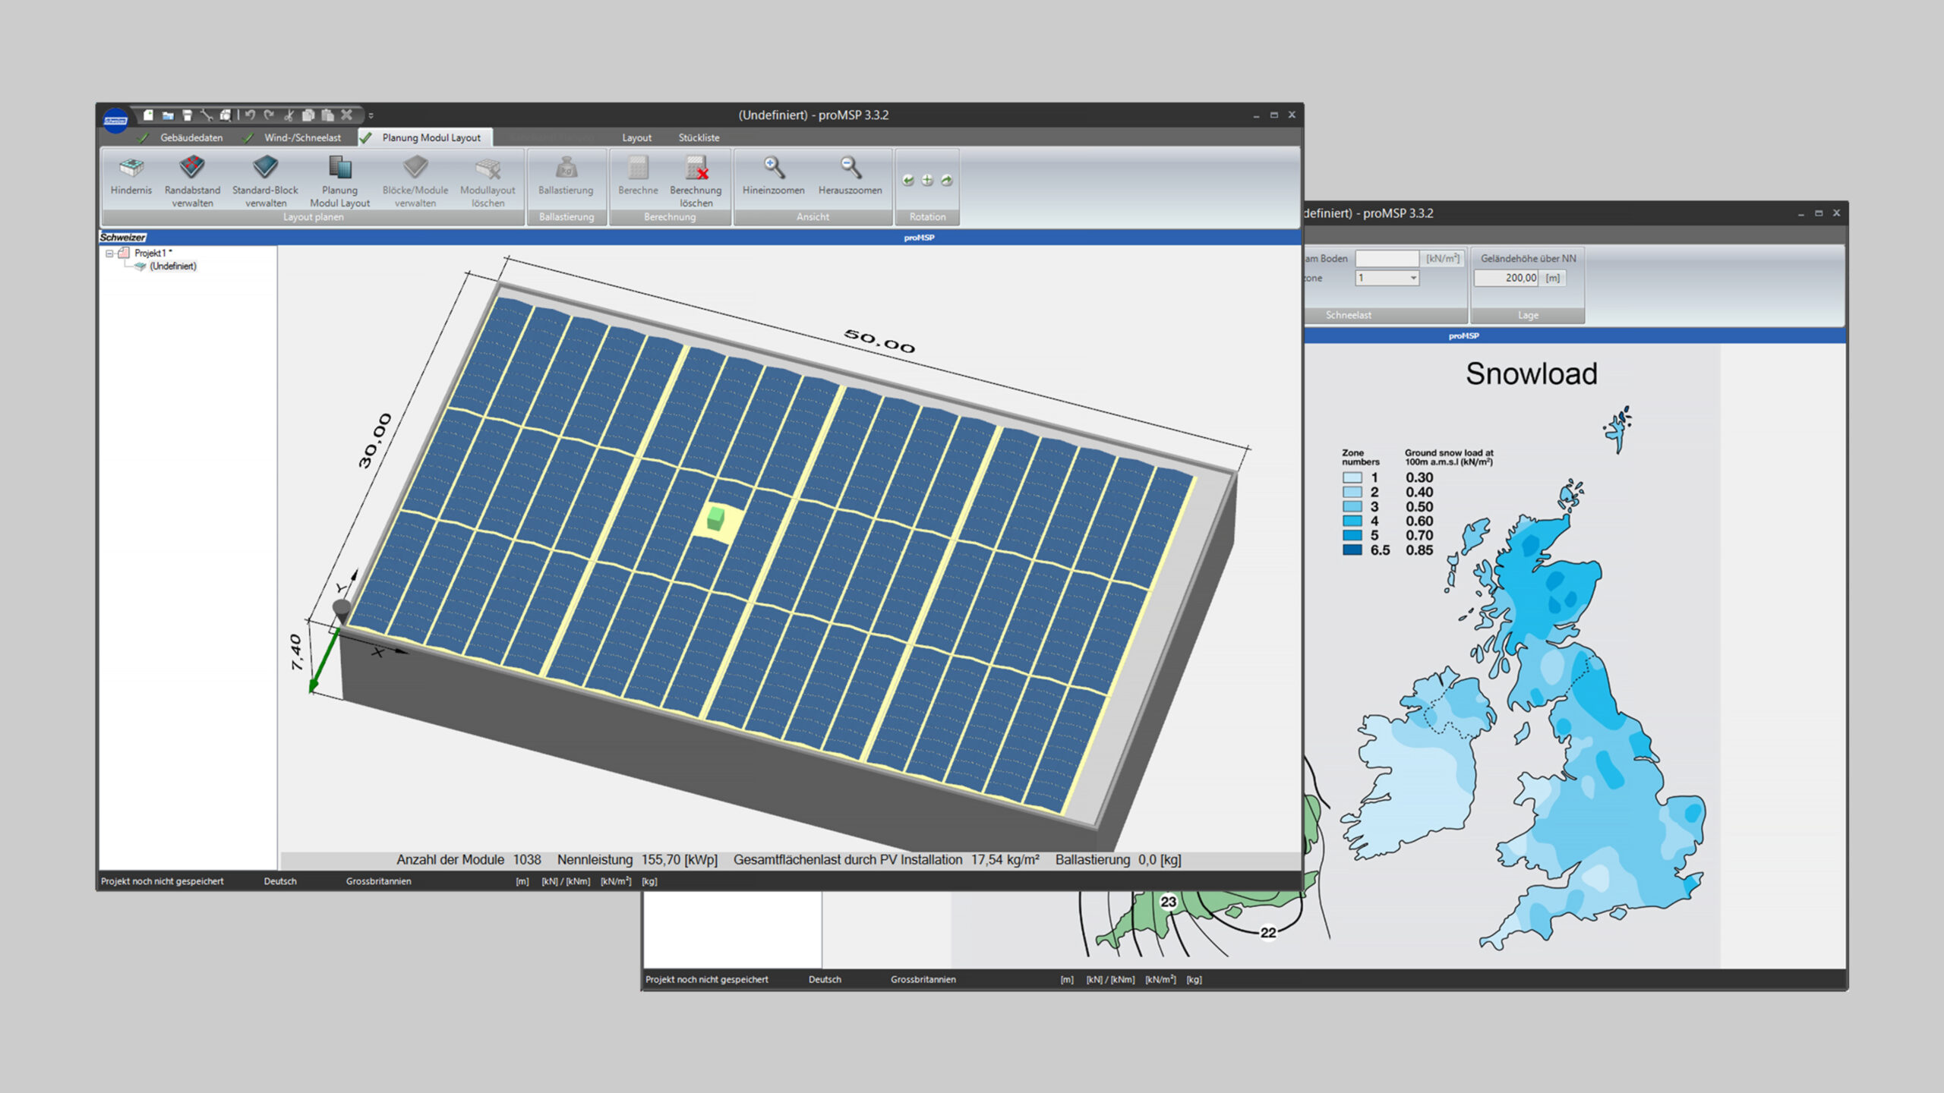Viewport: 1944px width, 1093px height.
Task: Switch to the Stückliste tab
Action: point(699,137)
